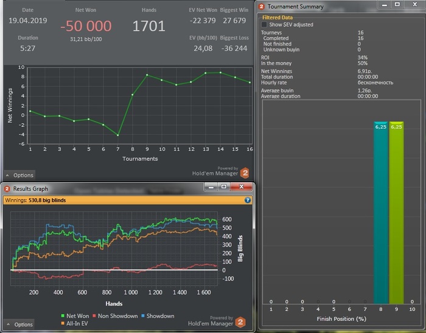The image size is (426, 333).
Task: Minimize the Tournament Summary window
Action: [384, 4]
